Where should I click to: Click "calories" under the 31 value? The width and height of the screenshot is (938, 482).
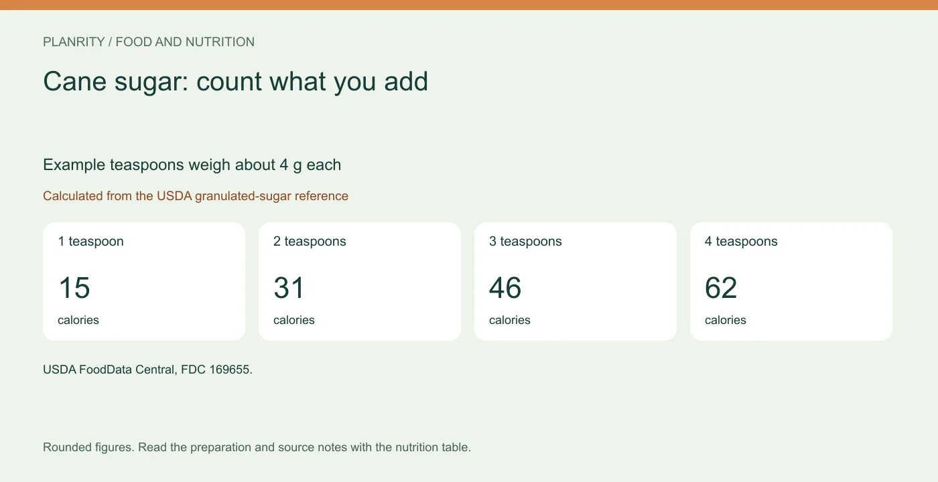tap(294, 320)
